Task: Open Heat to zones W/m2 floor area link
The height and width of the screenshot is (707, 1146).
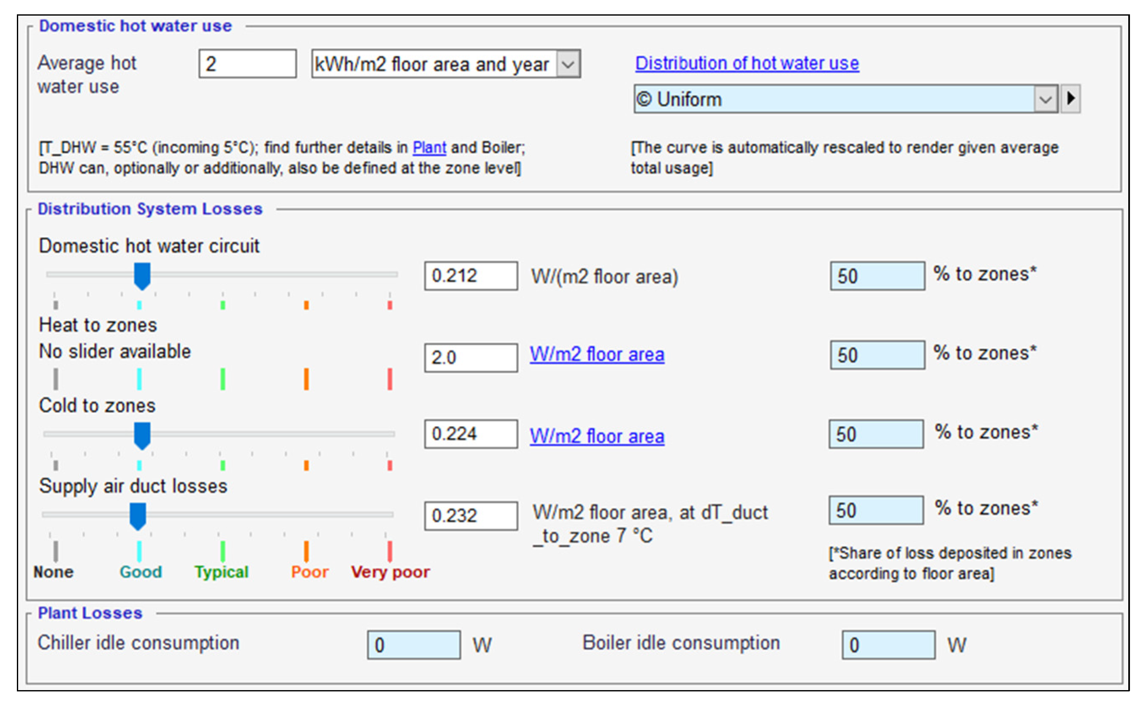Action: [x=597, y=355]
